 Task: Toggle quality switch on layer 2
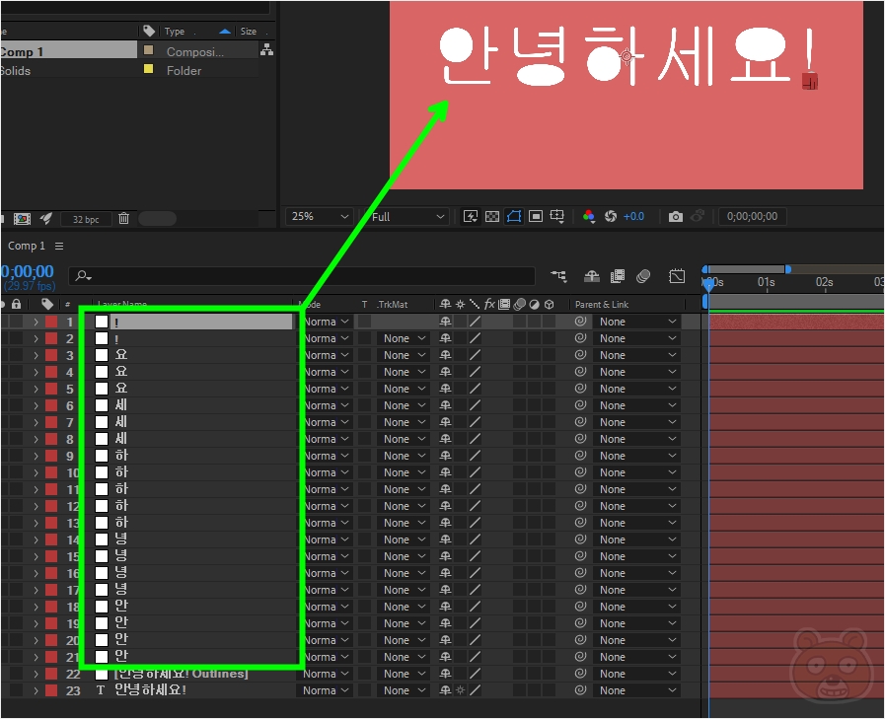(475, 338)
